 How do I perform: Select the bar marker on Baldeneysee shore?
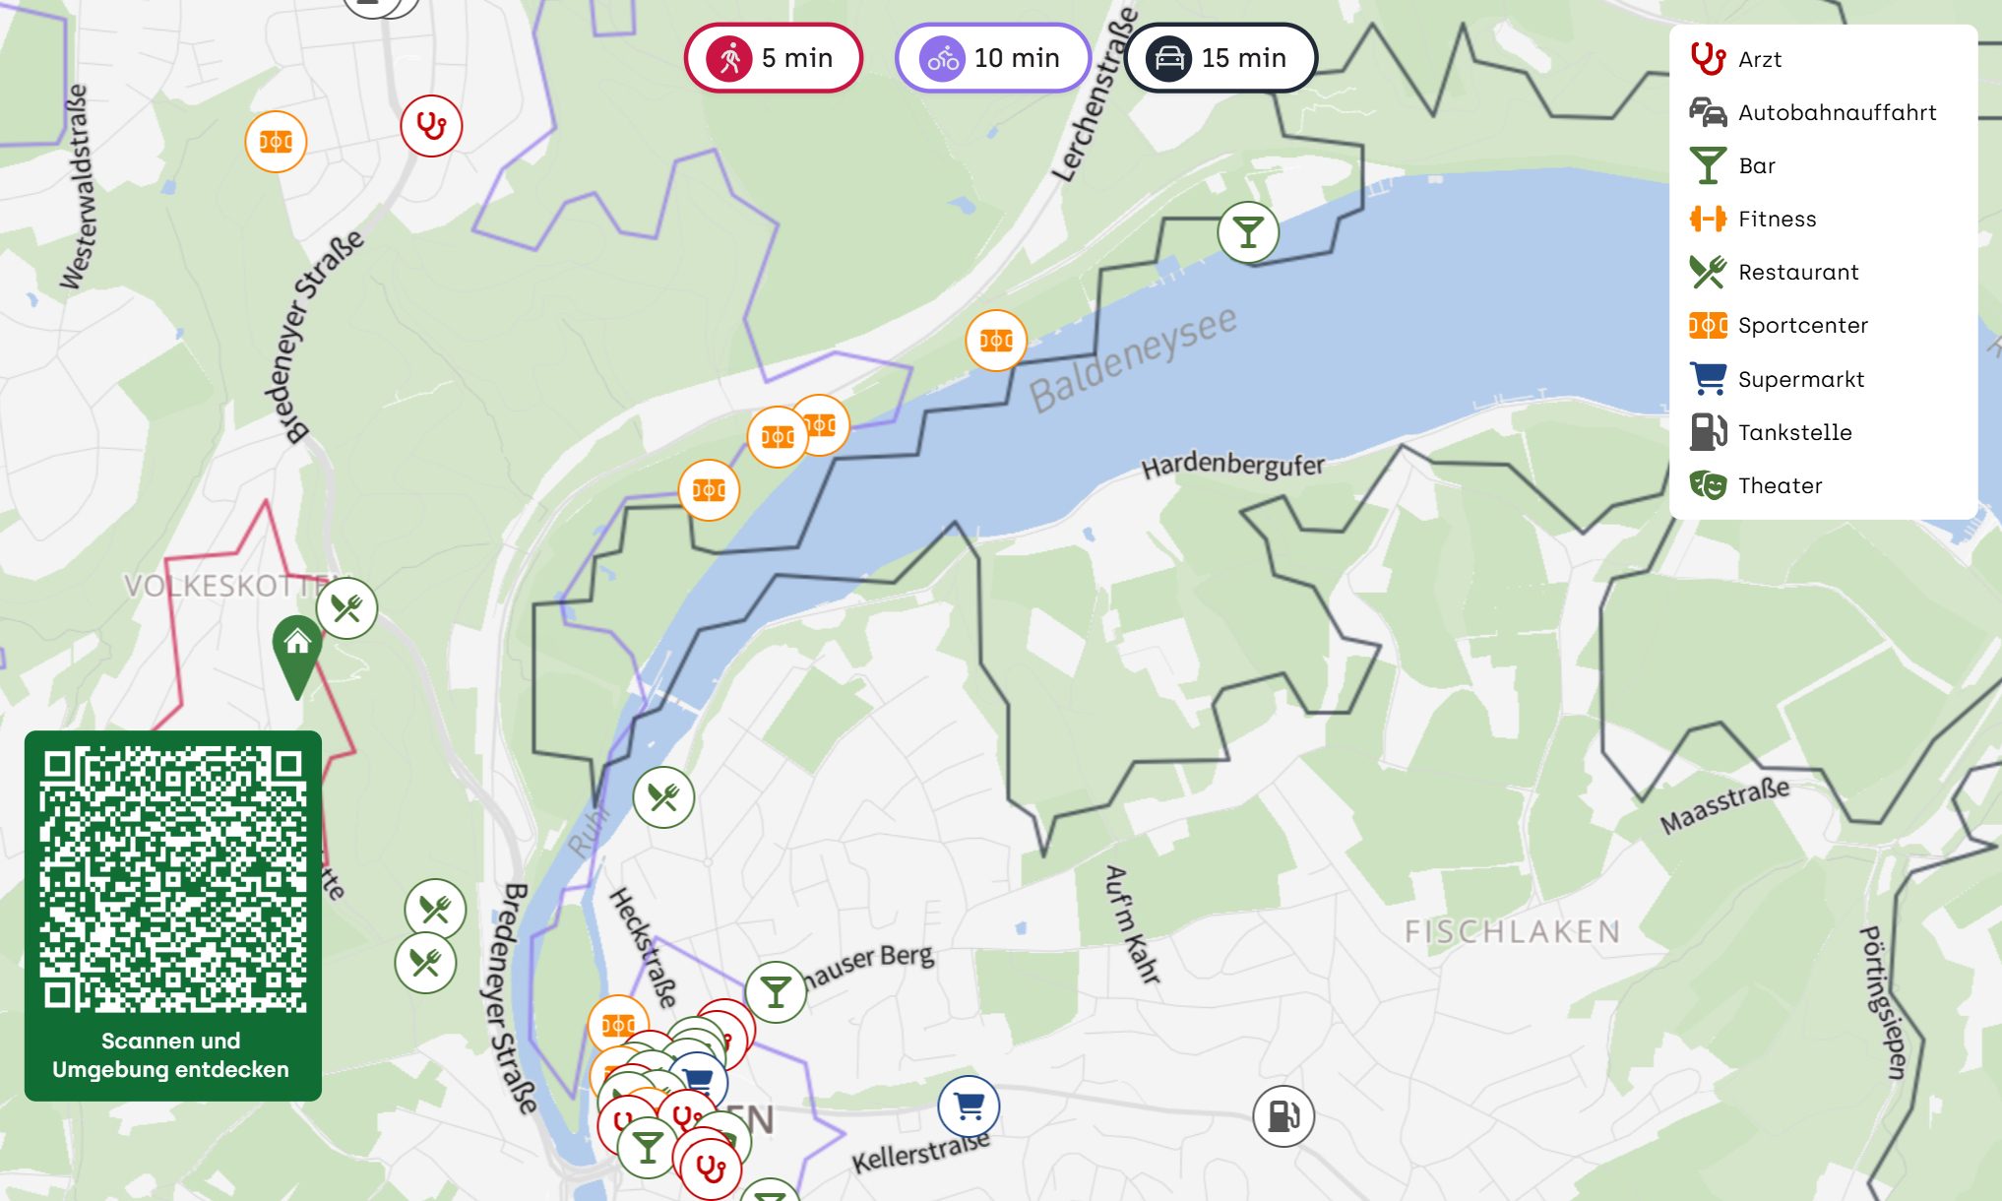[x=1248, y=232]
